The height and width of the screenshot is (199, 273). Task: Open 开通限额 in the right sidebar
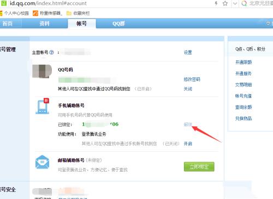click(x=244, y=63)
